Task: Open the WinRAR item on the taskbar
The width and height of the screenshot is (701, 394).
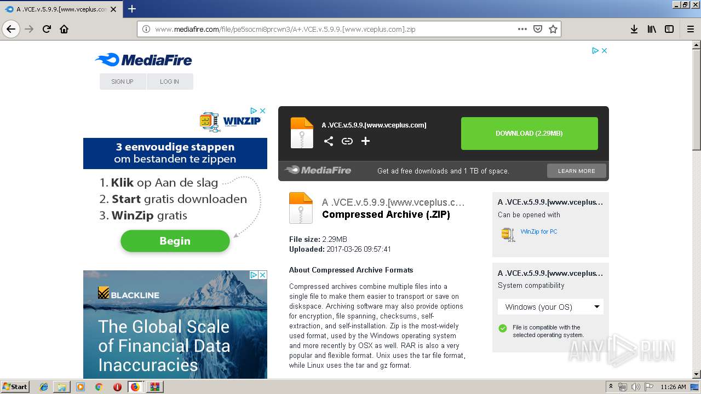Action: (155, 387)
